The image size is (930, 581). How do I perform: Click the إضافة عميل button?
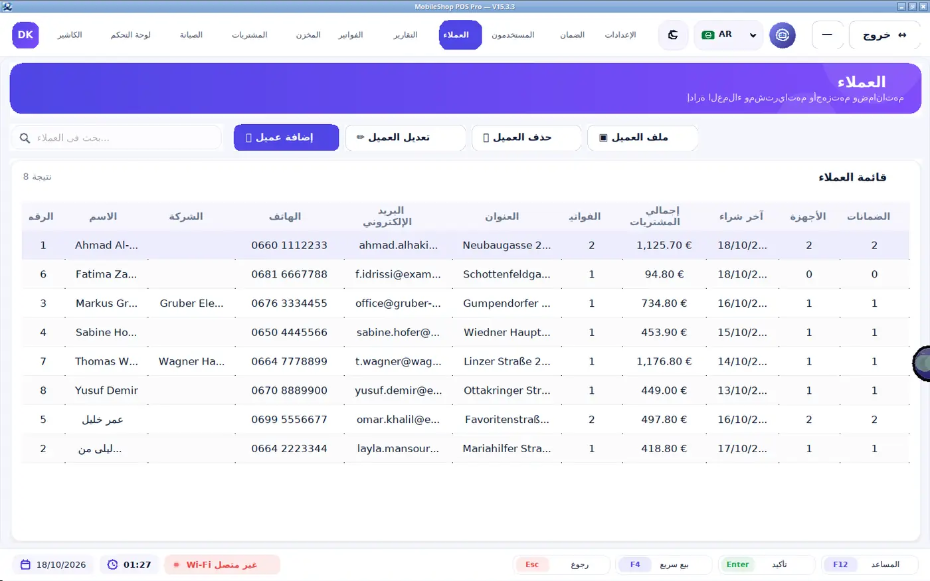click(x=286, y=137)
